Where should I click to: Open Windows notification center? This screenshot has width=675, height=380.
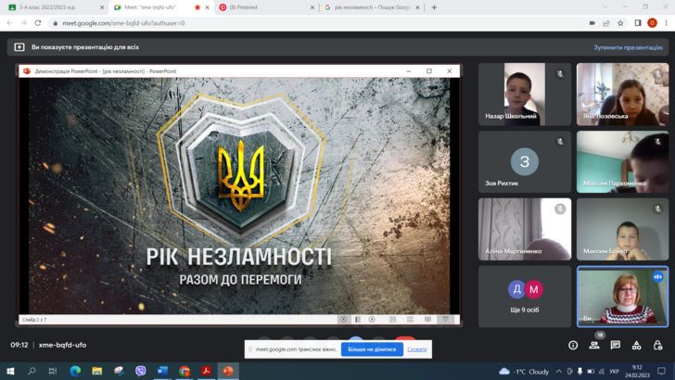[x=662, y=371]
